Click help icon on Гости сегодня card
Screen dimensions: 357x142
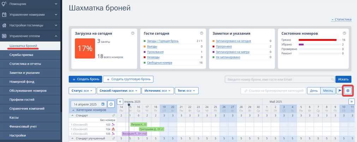pyautogui.click(x=202, y=33)
